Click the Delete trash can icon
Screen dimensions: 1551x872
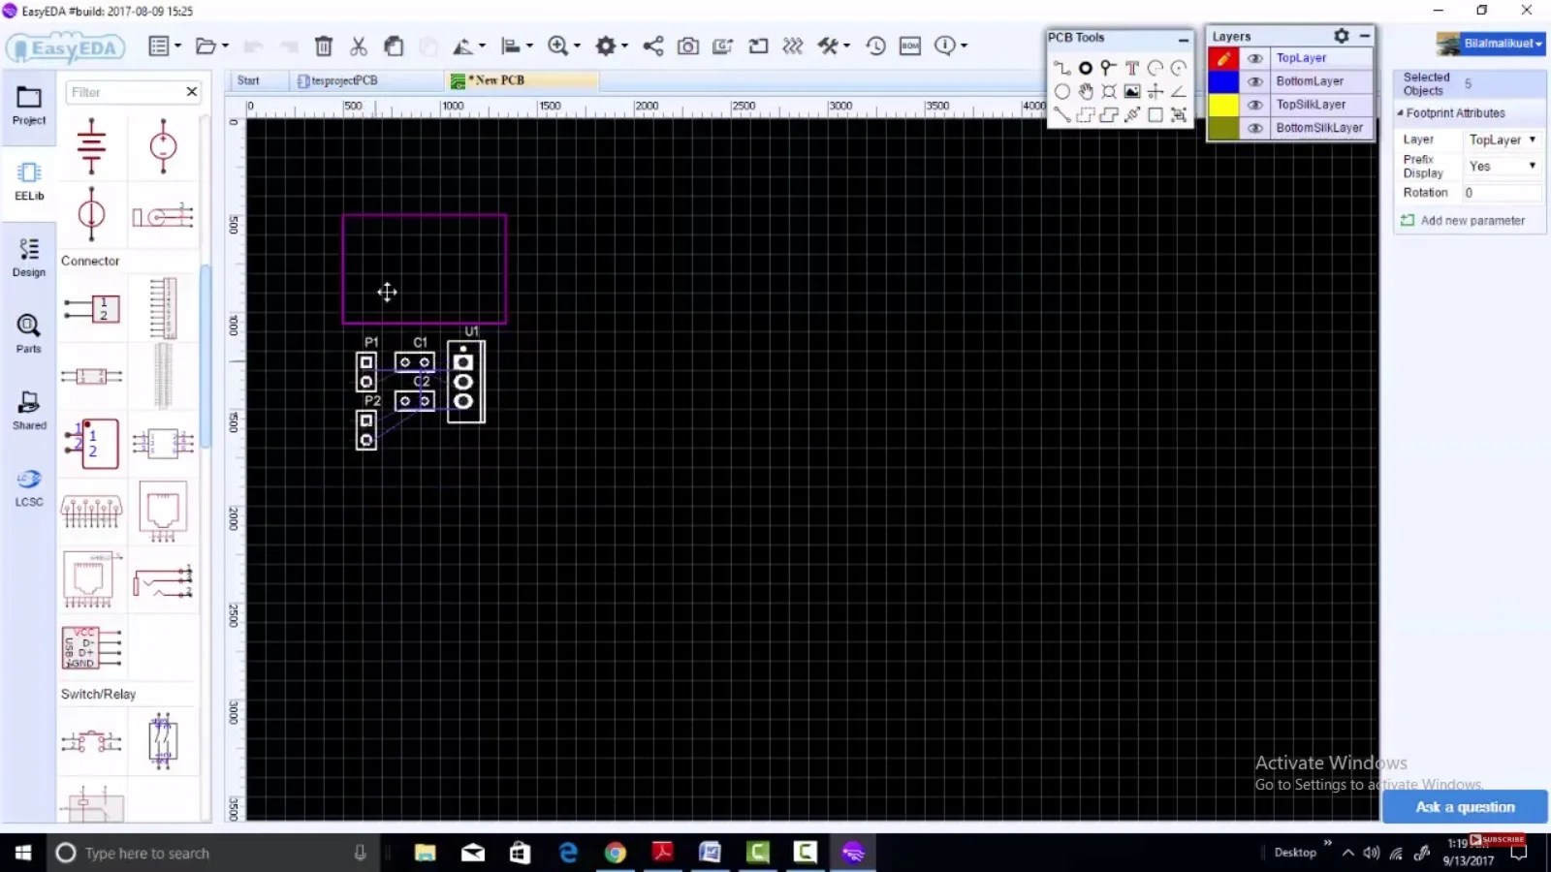tap(324, 46)
